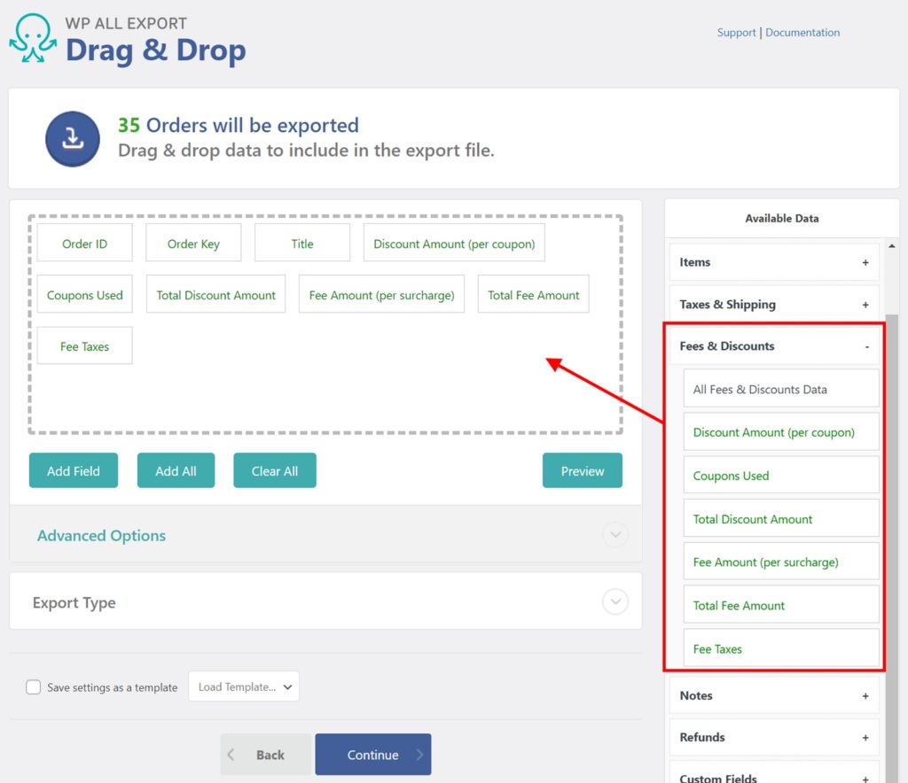Open the Documentation link
908x783 pixels.
pos(802,32)
